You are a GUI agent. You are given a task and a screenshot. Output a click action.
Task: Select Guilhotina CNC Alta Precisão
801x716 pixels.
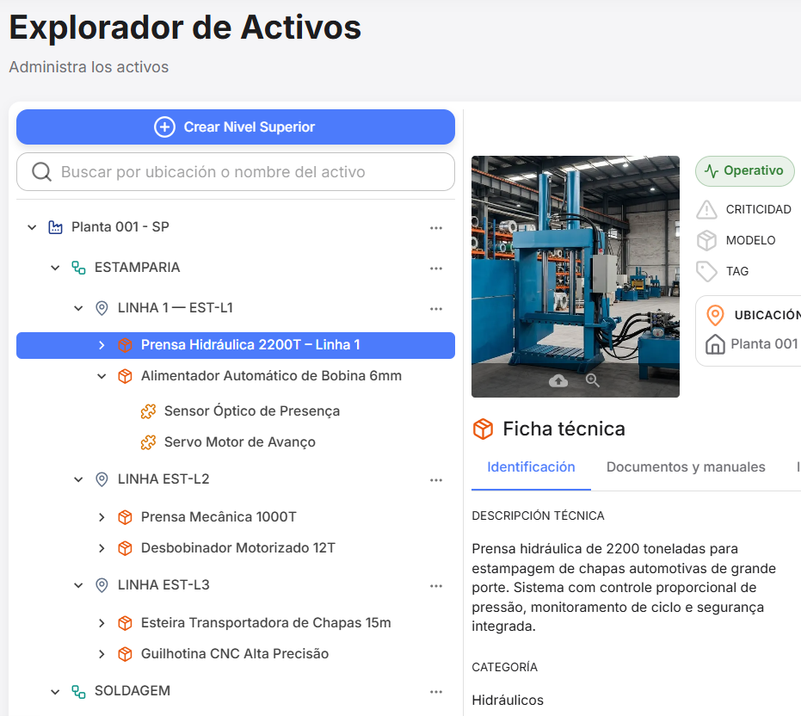click(235, 654)
